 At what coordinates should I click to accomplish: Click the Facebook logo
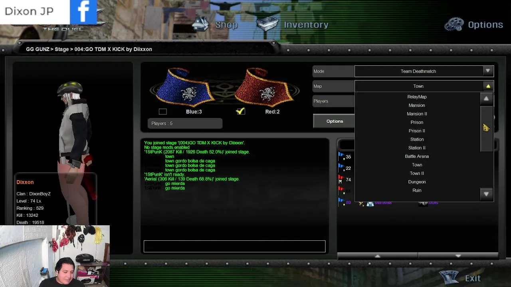(x=83, y=12)
